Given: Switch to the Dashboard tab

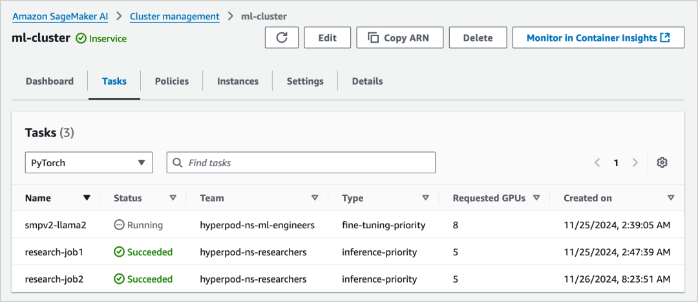Looking at the screenshot, I should pos(50,81).
